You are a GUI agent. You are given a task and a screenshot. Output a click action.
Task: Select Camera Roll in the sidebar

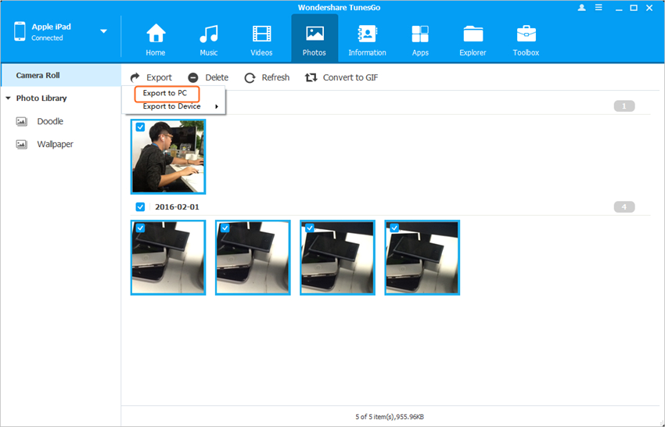(38, 75)
